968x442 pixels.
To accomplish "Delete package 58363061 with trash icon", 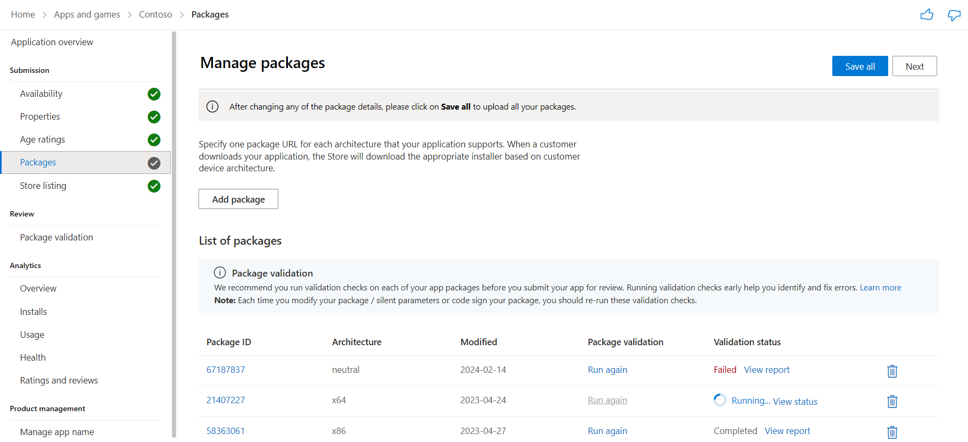I will [x=892, y=432].
